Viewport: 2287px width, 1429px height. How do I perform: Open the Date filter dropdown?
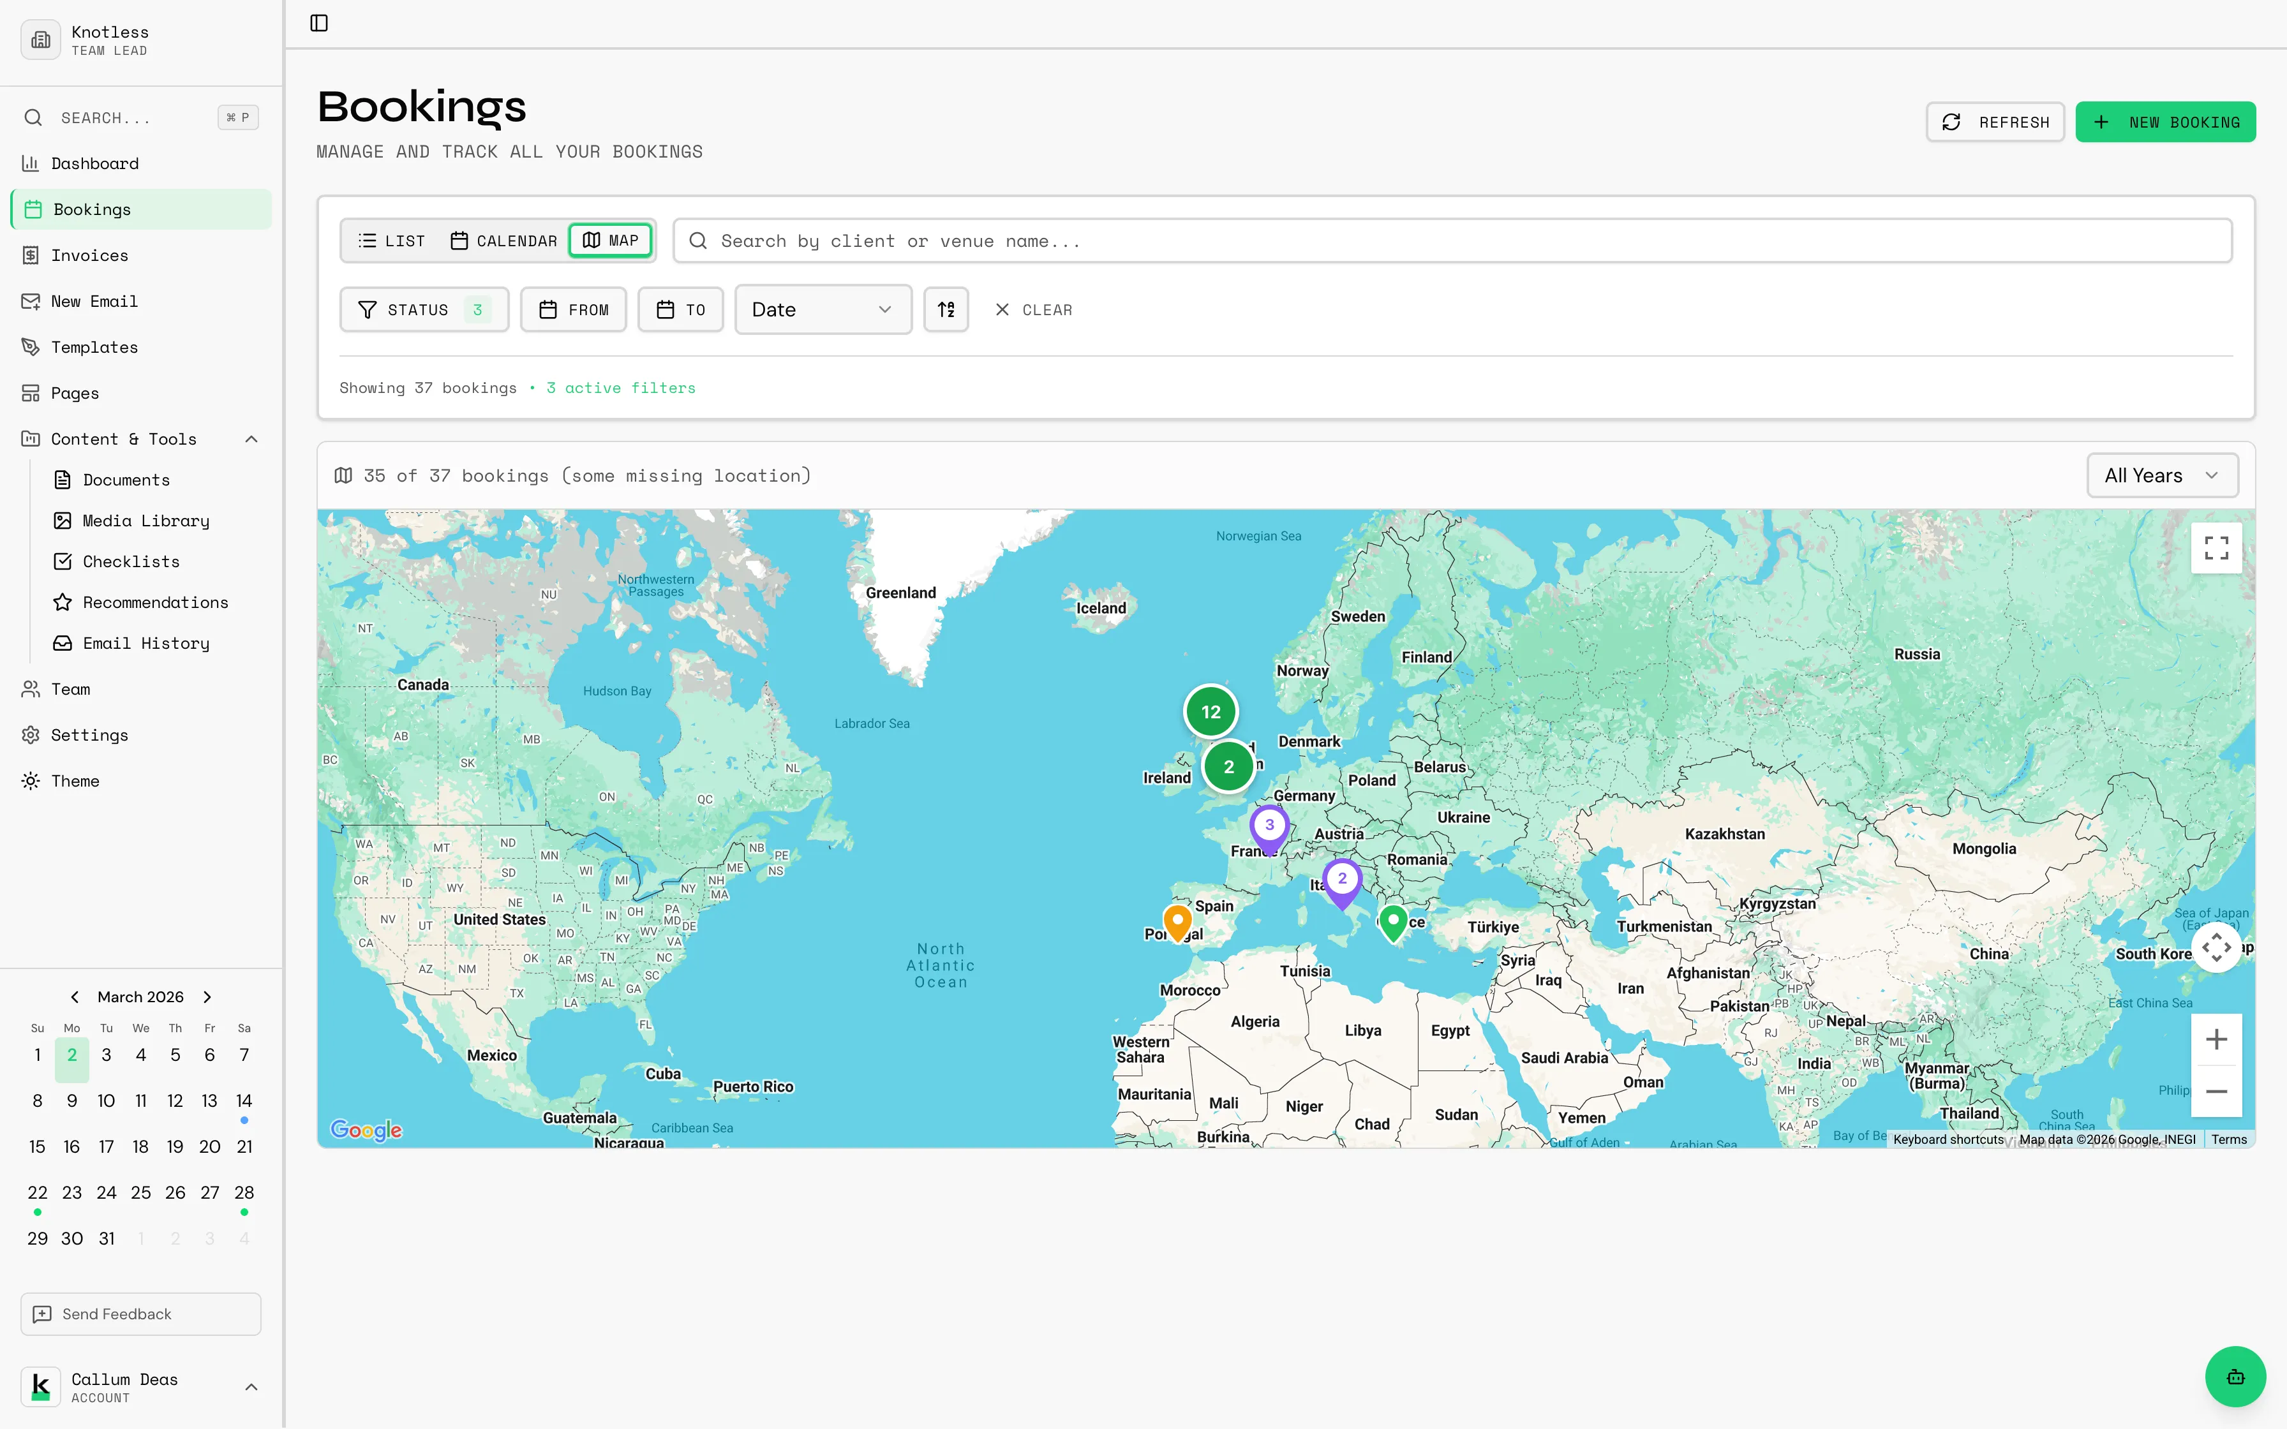(822, 309)
